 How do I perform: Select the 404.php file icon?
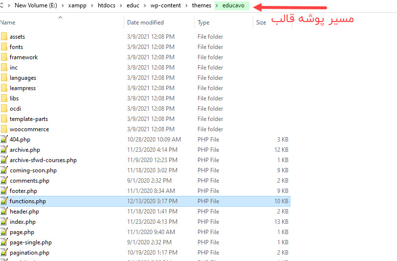coord(4,139)
